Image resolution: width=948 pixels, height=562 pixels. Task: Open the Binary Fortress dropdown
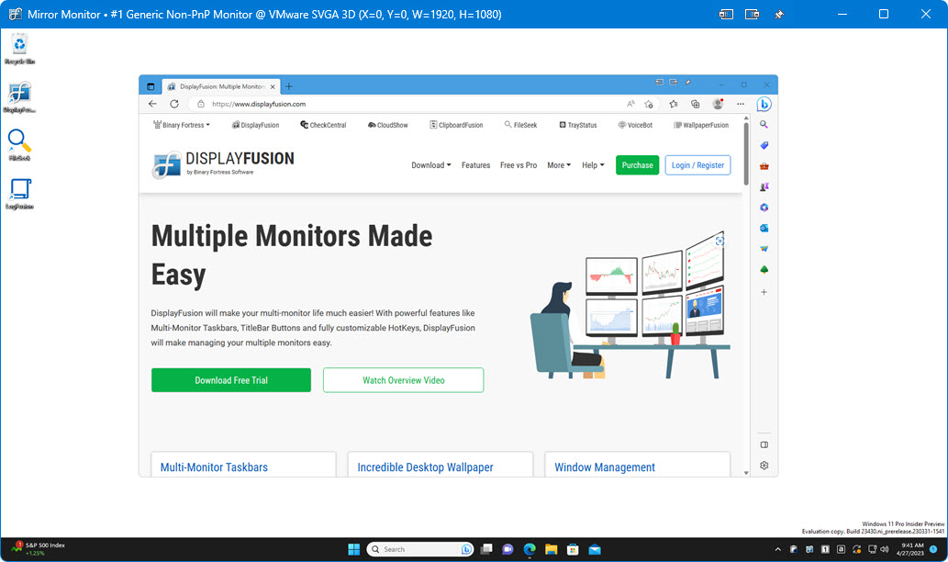181,125
